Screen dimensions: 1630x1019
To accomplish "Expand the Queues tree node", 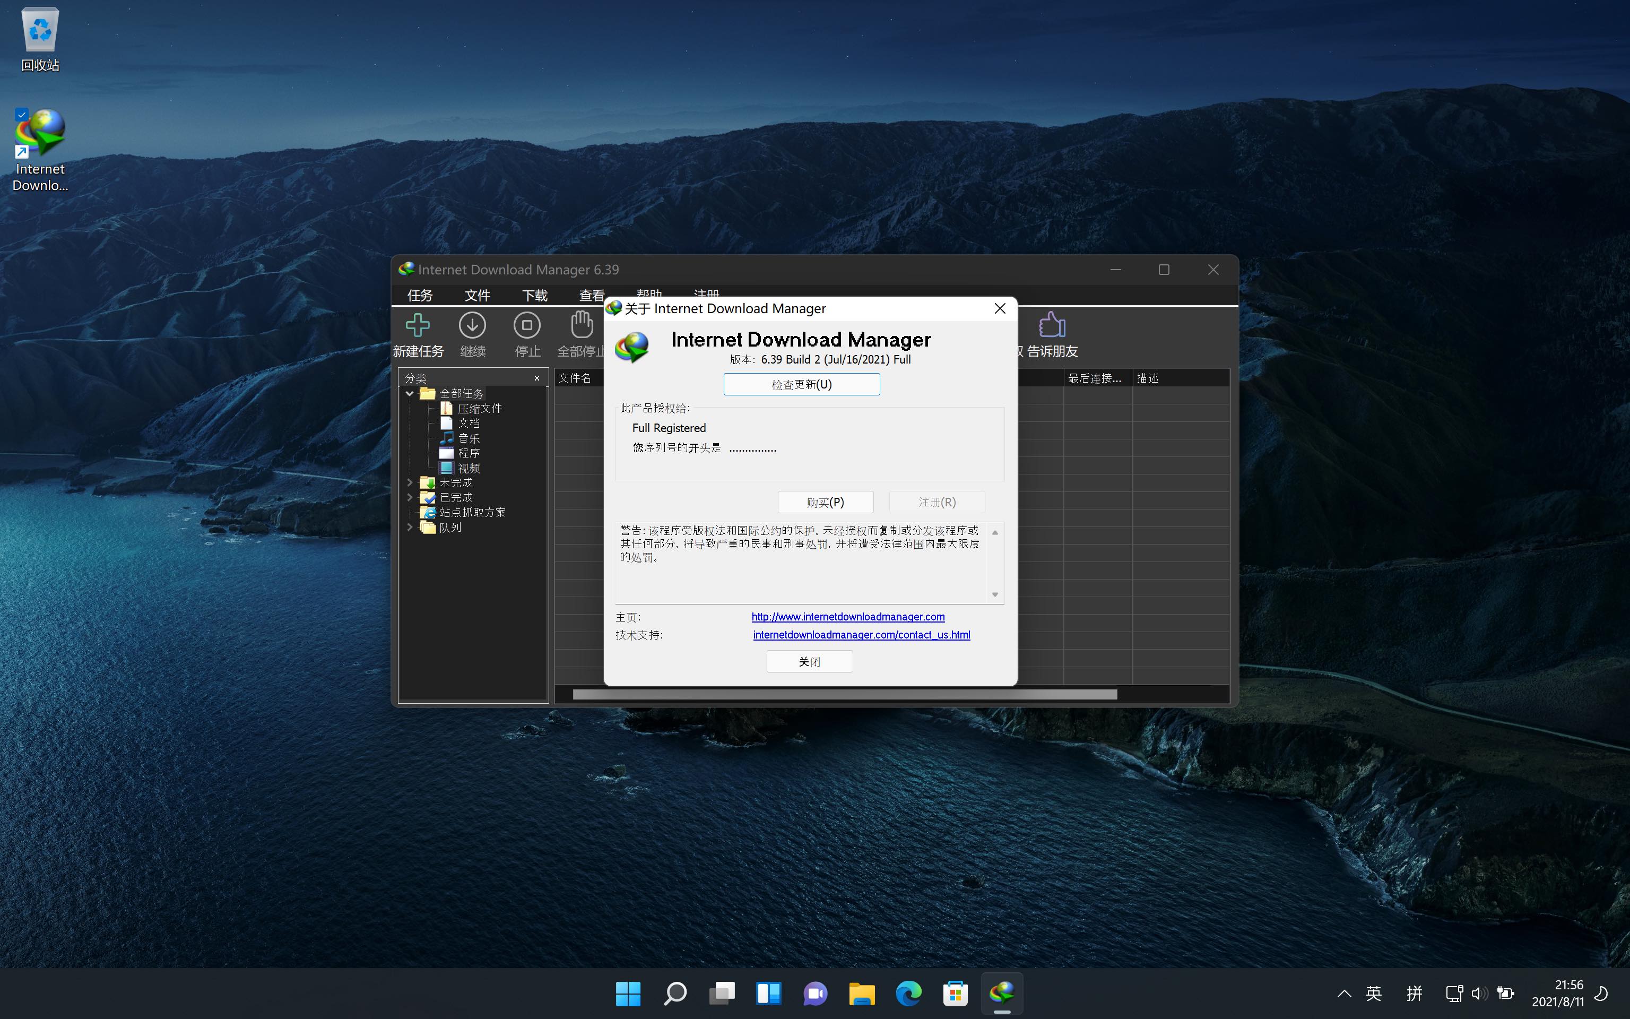I will coord(410,527).
